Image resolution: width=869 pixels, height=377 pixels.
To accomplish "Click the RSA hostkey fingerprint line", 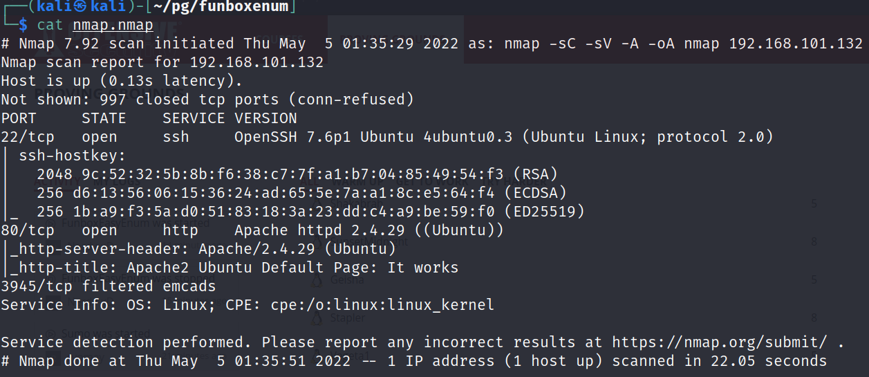I will [x=297, y=174].
